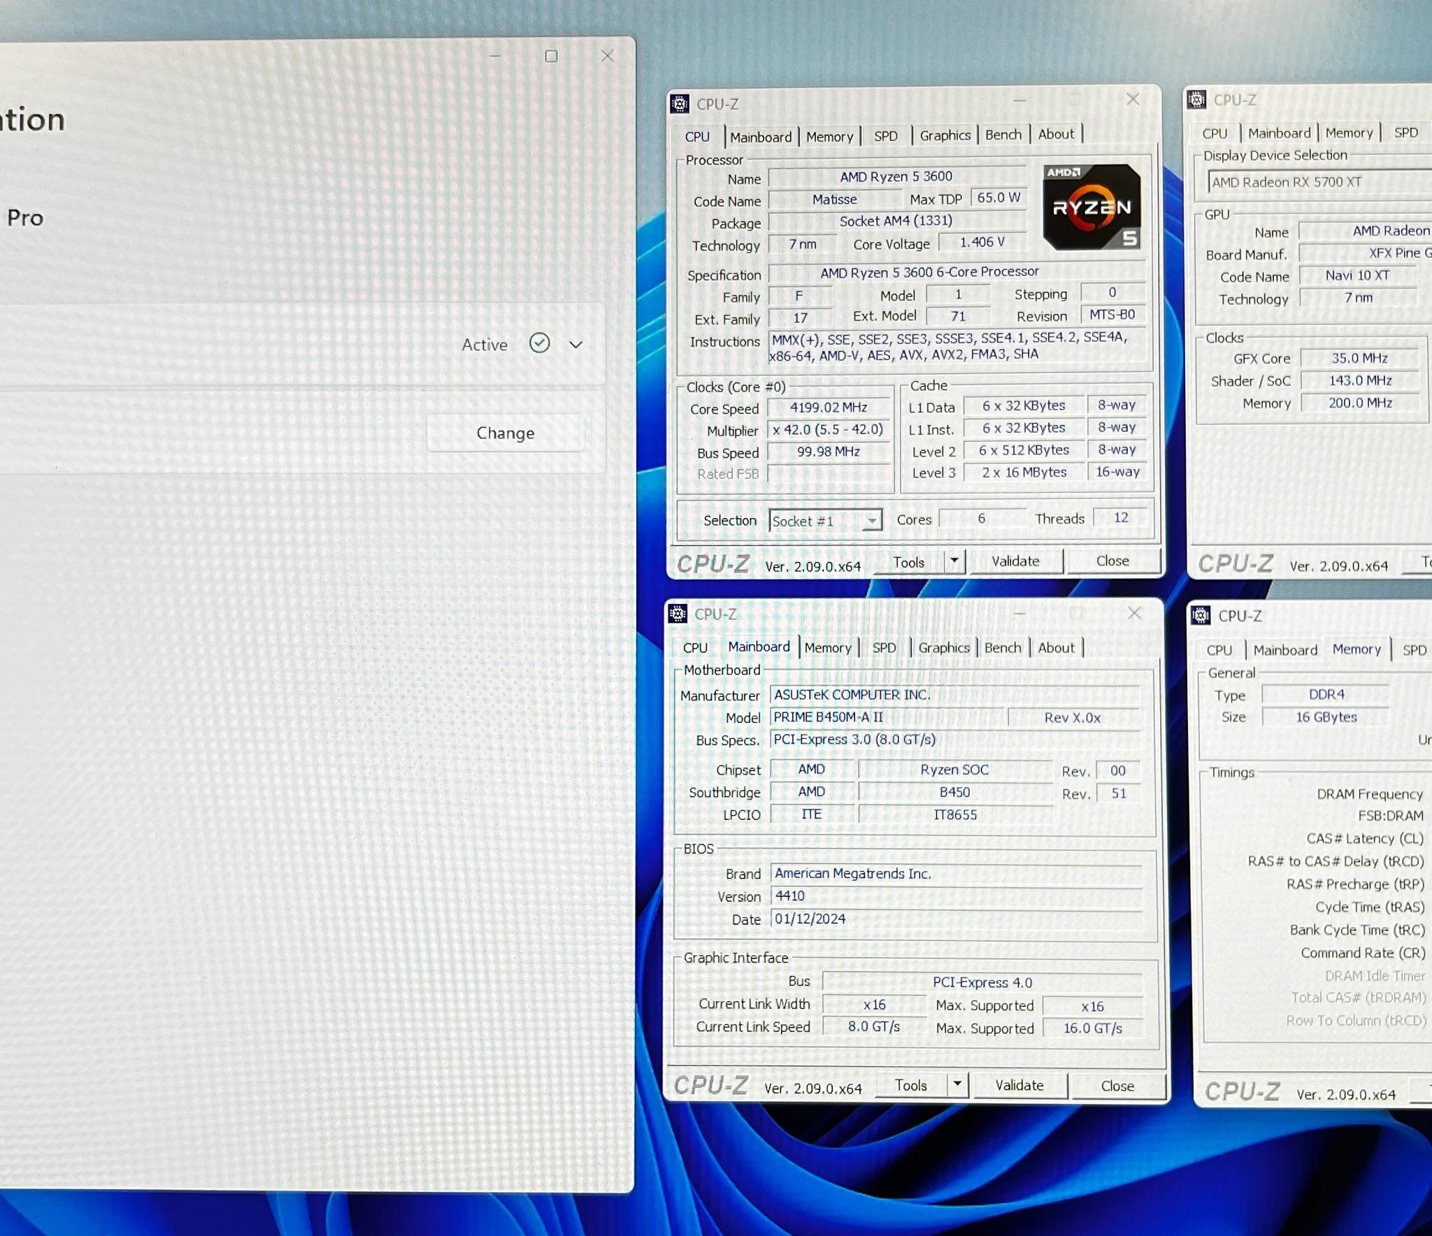The image size is (1432, 1236).
Task: Click the LPCIO value IT8655
Action: pyautogui.click(x=955, y=814)
